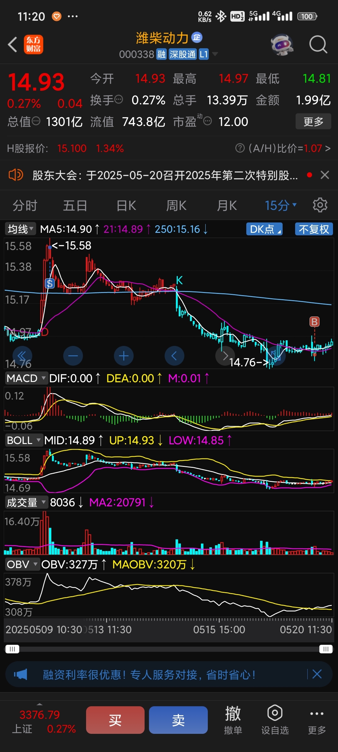Tap the 深股通 tag
Viewport: 338px width, 752px height.
182,55
